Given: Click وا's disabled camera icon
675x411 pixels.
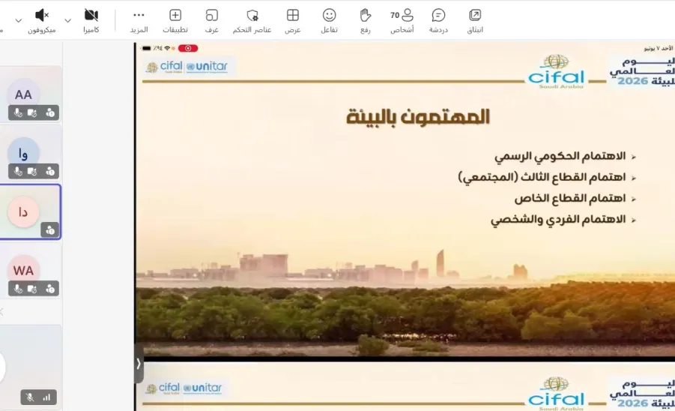Looking at the screenshot, I should 32,172.
